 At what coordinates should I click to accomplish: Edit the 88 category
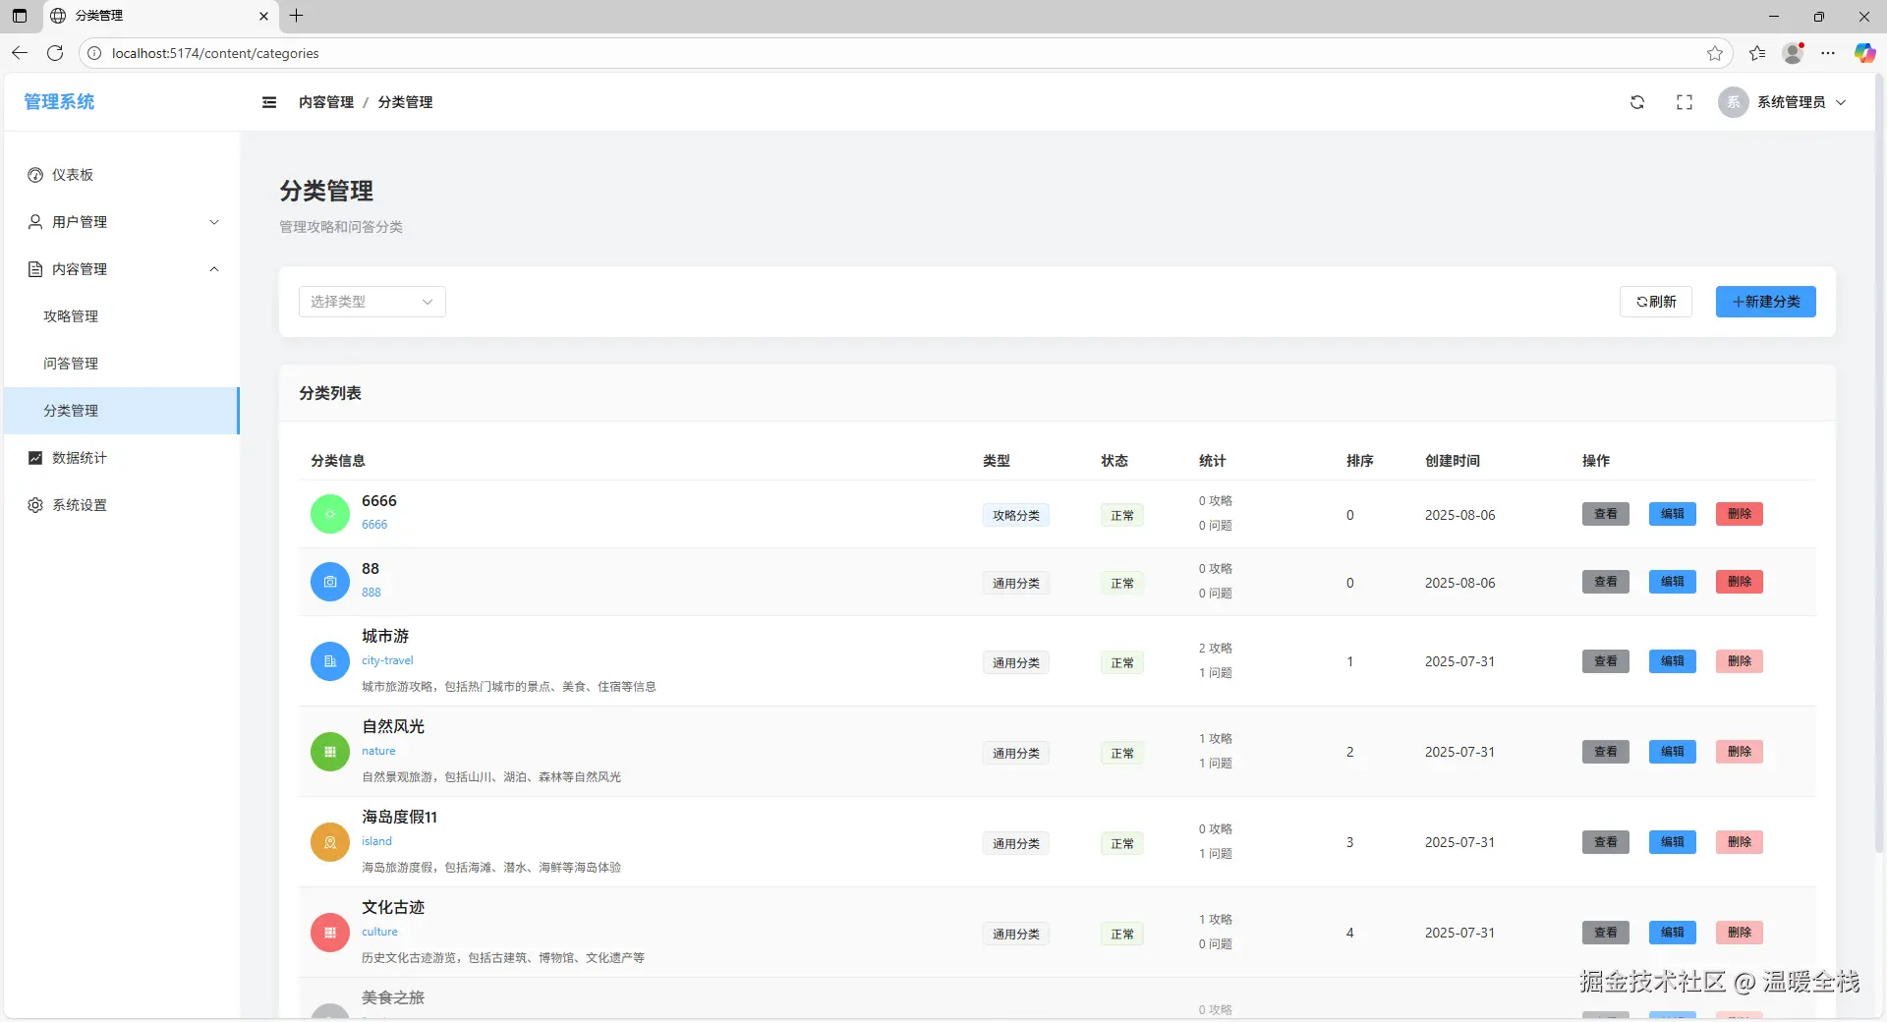(x=1673, y=582)
